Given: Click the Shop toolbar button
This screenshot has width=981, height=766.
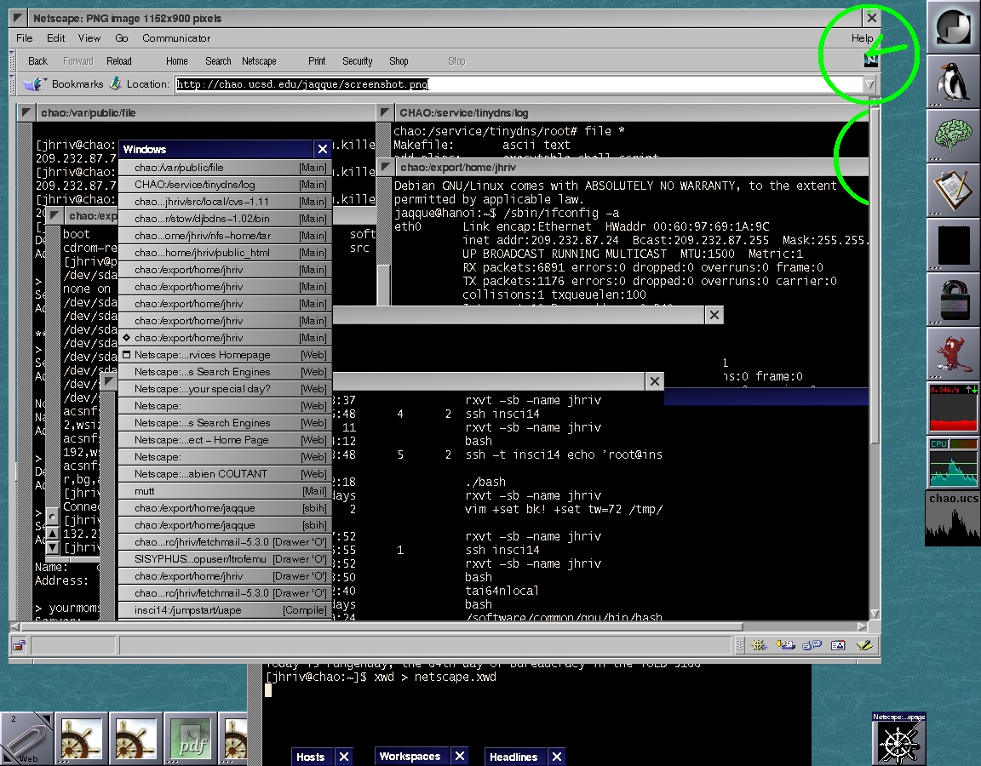Looking at the screenshot, I should click(x=399, y=60).
